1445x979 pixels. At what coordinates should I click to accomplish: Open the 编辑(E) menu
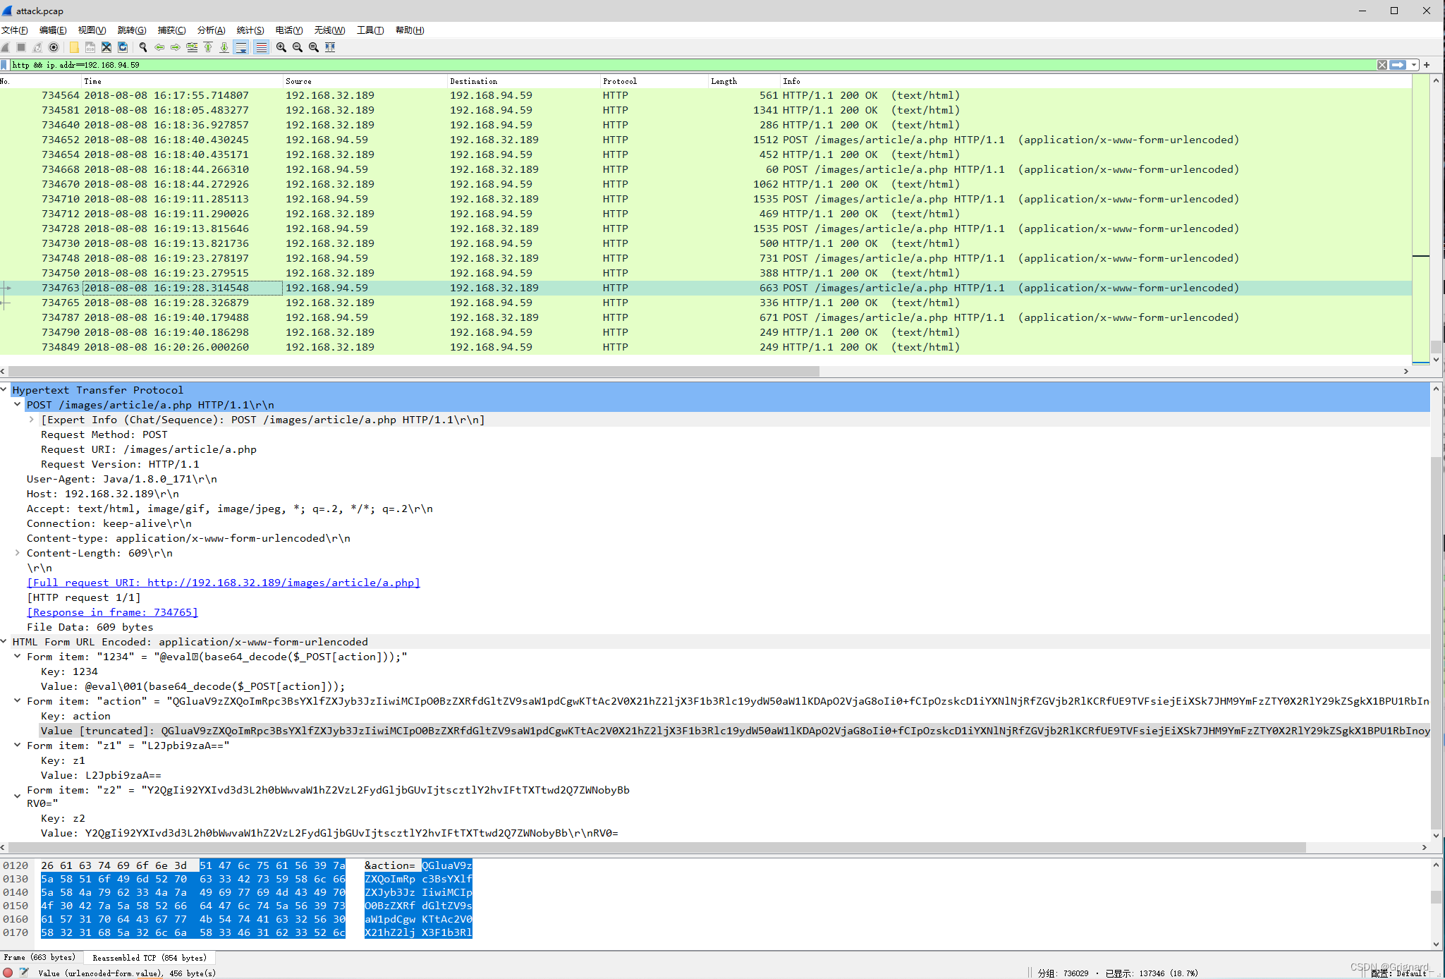click(53, 30)
